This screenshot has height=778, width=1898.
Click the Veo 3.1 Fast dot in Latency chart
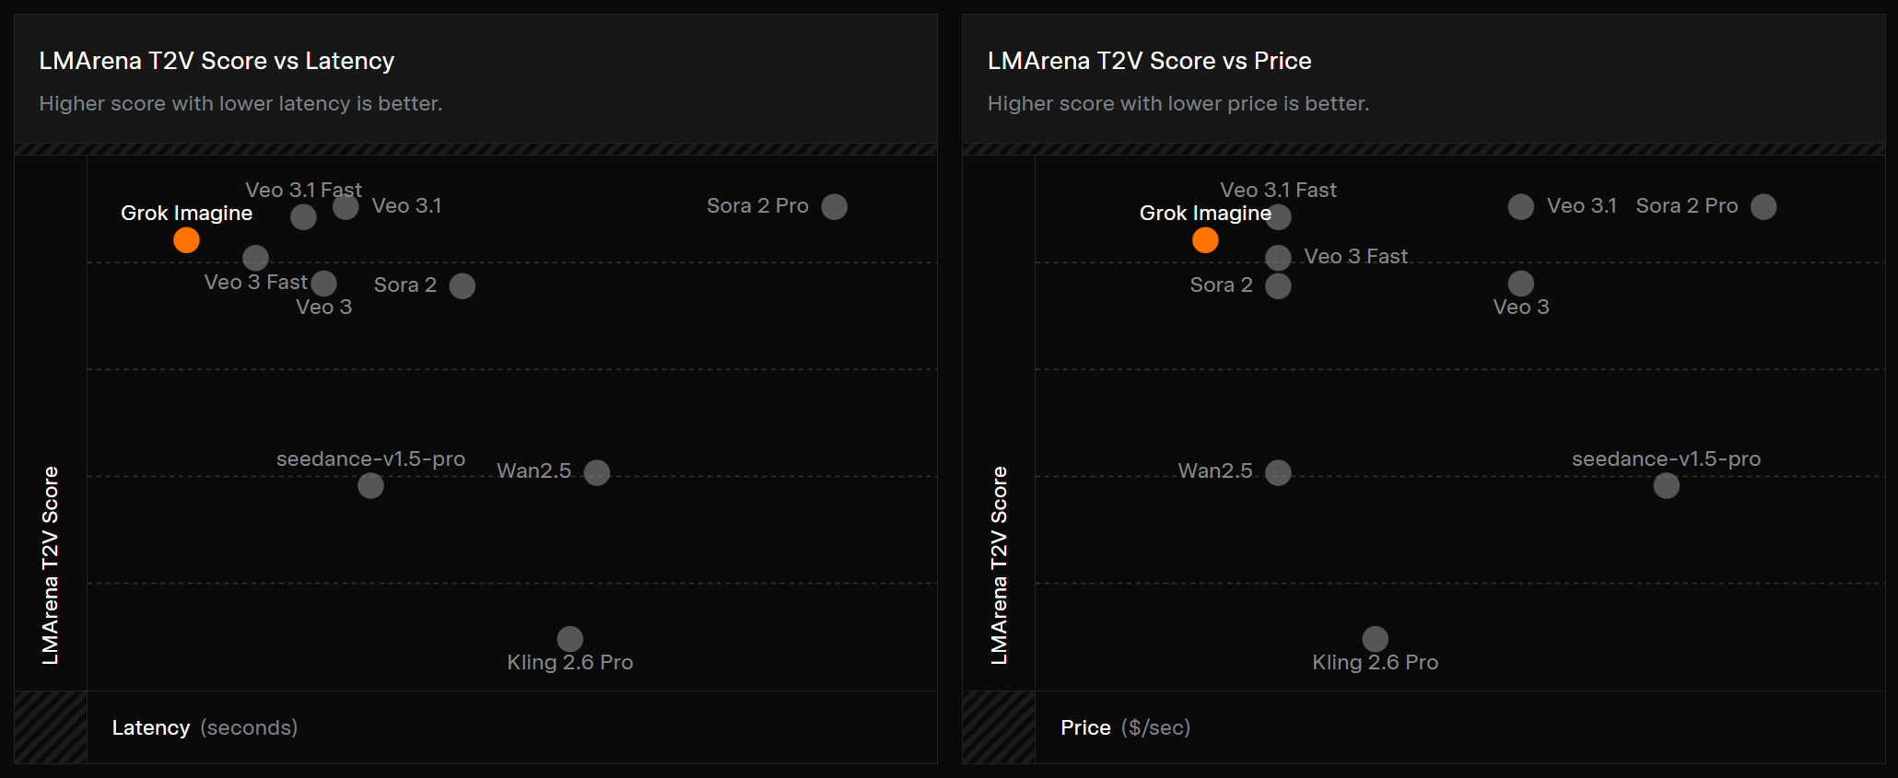pyautogui.click(x=303, y=217)
